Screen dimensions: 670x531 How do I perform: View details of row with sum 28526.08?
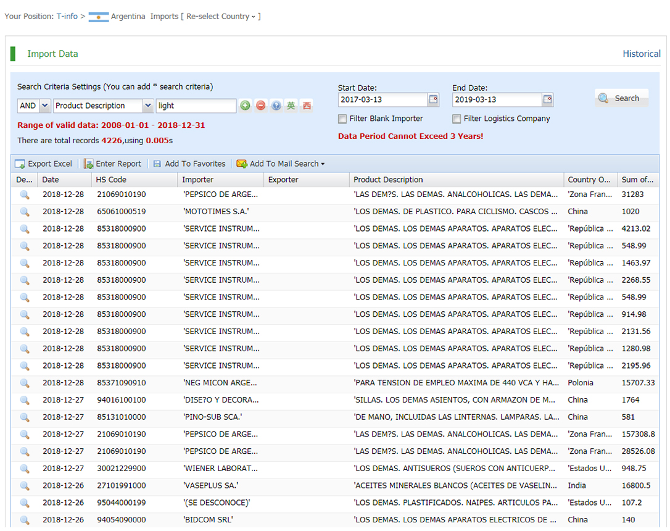[25, 451]
